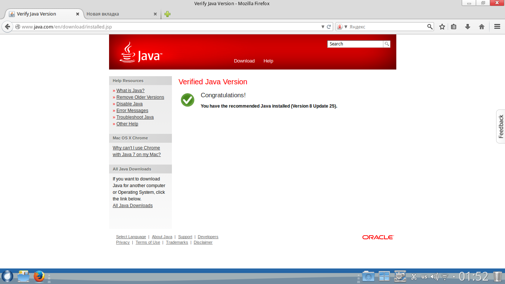Bookmark this page with the star icon

[x=442, y=27]
